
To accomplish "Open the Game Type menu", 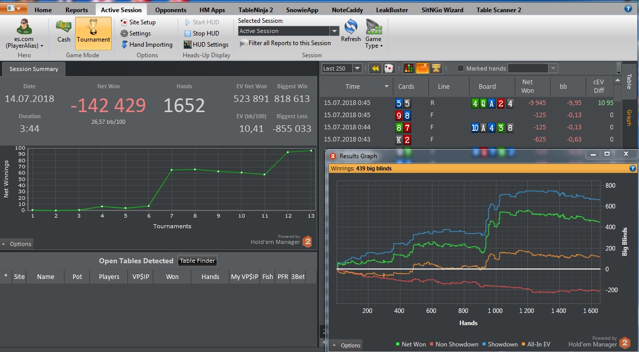I will (374, 33).
